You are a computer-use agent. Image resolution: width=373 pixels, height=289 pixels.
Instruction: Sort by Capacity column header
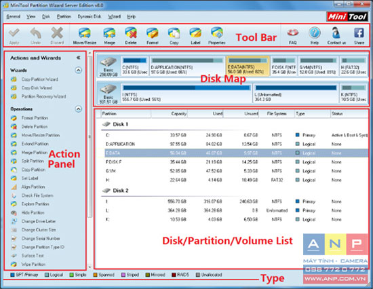169,113
